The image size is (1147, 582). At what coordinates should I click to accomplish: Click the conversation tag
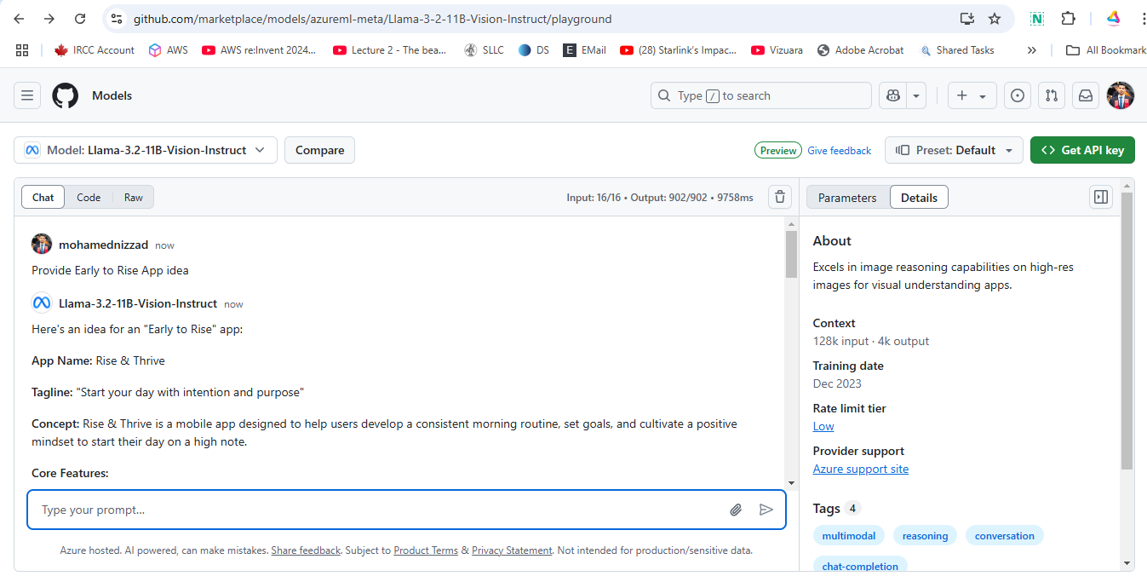pyautogui.click(x=1005, y=536)
